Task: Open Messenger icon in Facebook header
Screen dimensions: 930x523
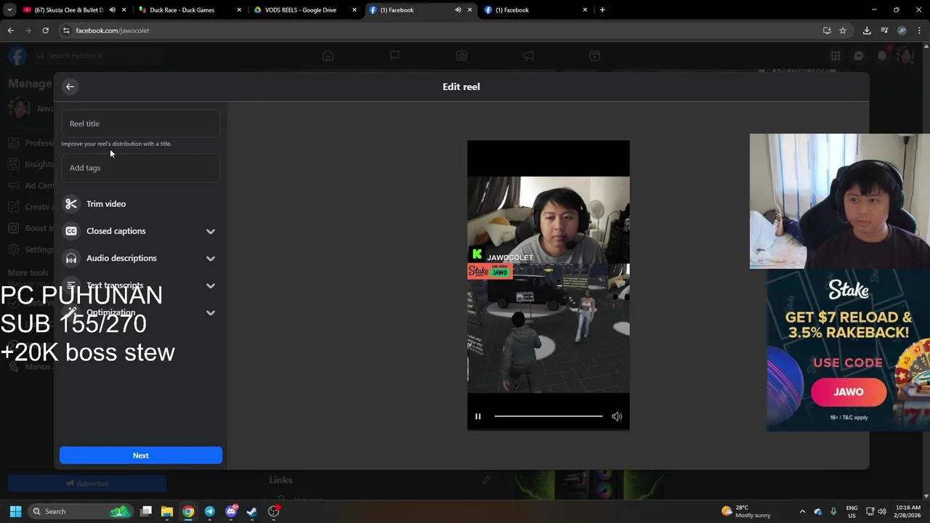Action: (x=859, y=56)
